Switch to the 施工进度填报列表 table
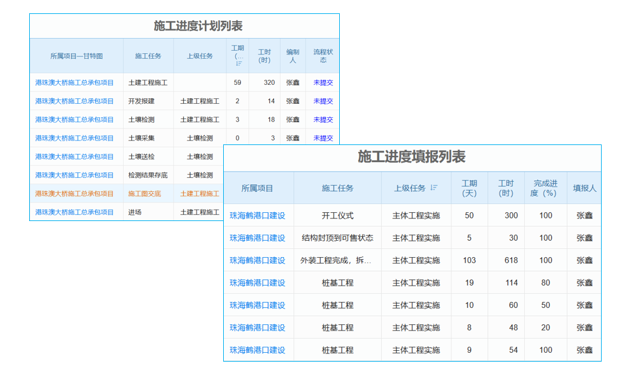 pyautogui.click(x=412, y=158)
